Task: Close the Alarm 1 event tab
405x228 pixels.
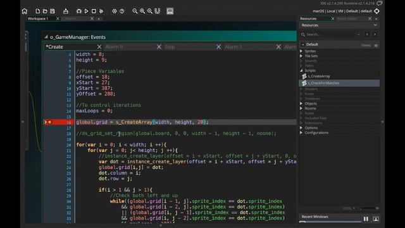Action: coord(278,47)
